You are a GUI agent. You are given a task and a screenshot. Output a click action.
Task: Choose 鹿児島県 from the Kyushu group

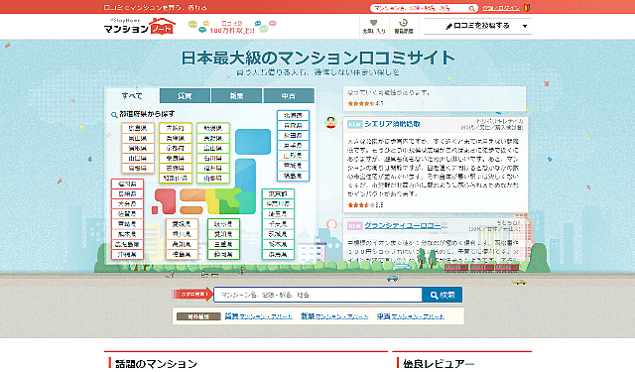(127, 244)
